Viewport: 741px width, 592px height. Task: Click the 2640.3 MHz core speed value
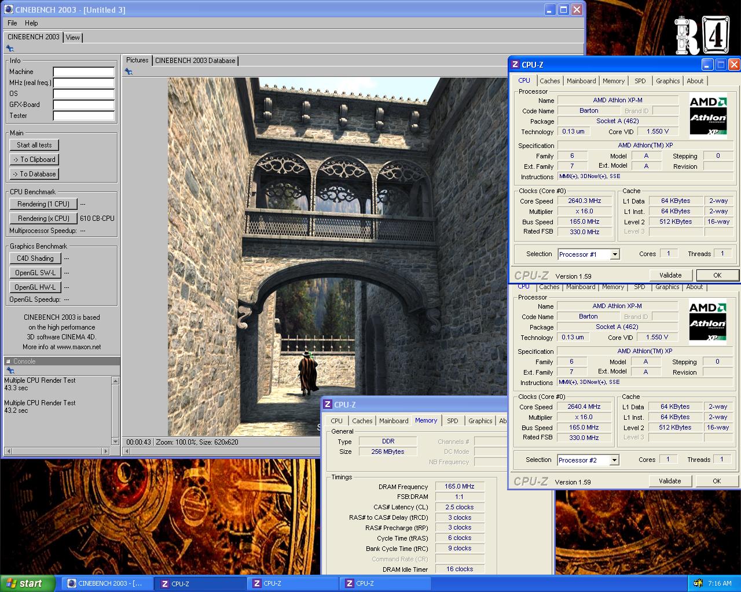585,201
